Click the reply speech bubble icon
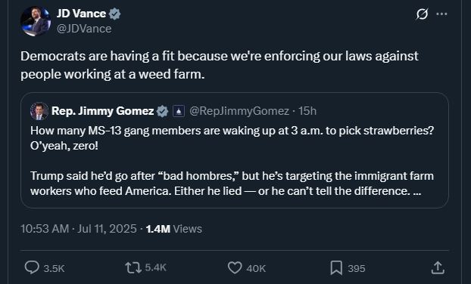Image resolution: width=471 pixels, height=284 pixels. point(32,267)
